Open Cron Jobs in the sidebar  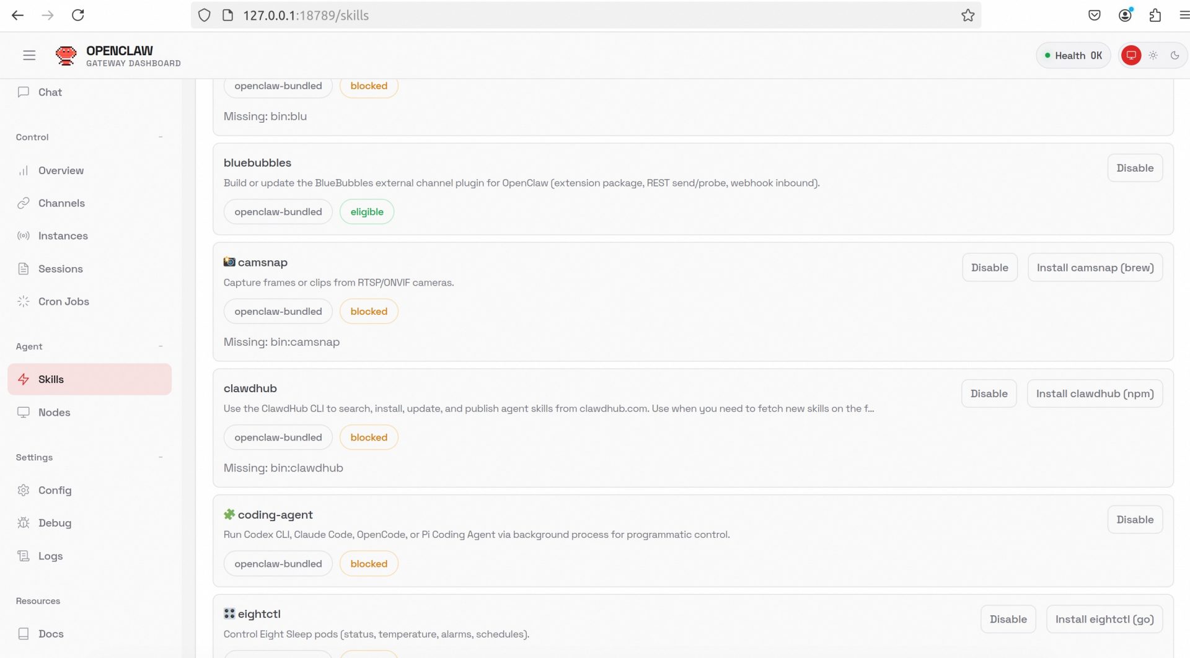pos(63,302)
